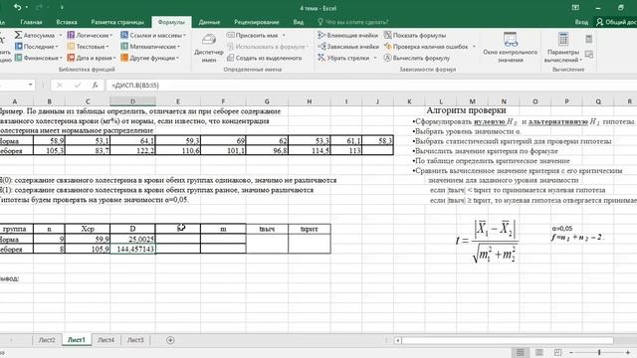Add a new sheet with plus button
Screen dimensions: 637x358
170,340
